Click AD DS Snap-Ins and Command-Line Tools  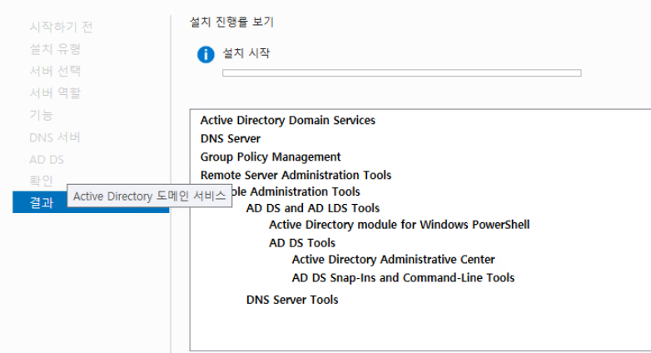[403, 277]
